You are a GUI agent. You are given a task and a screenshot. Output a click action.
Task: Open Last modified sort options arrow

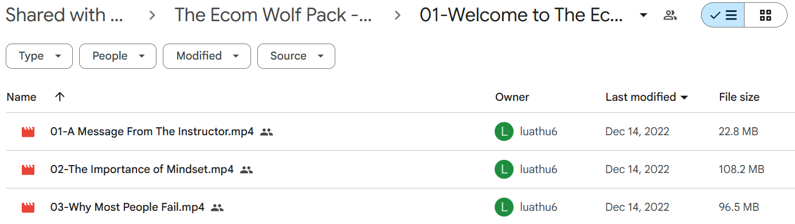684,98
